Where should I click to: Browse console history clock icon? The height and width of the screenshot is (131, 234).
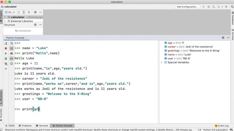(x=11, y=64)
